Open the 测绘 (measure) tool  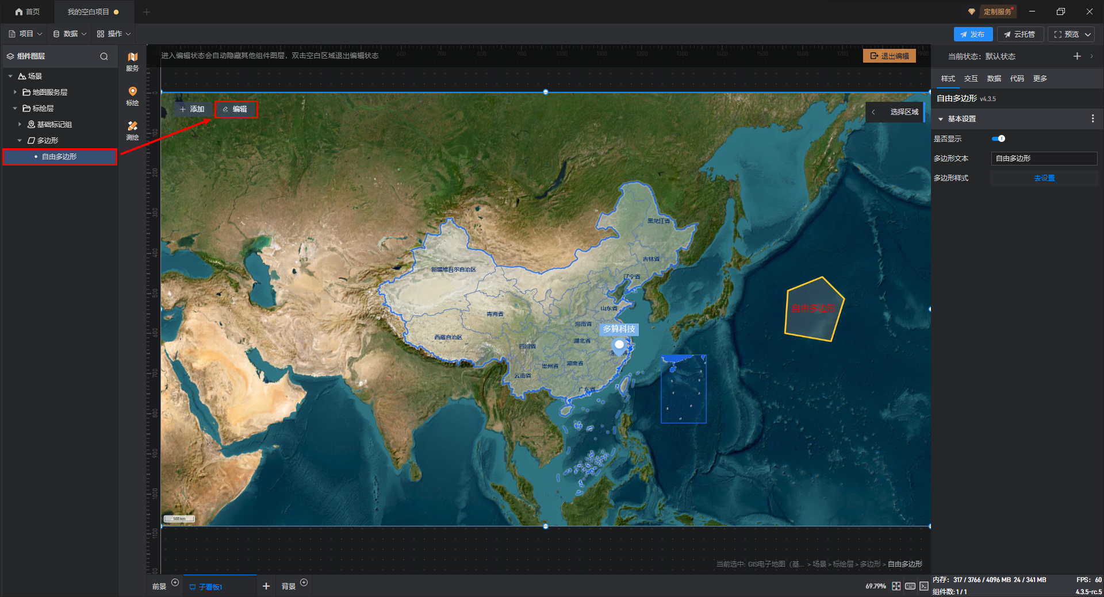[132, 130]
